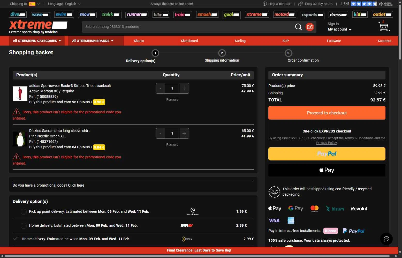
Task: Open the xtreme store logo tab
Action: 257,14
